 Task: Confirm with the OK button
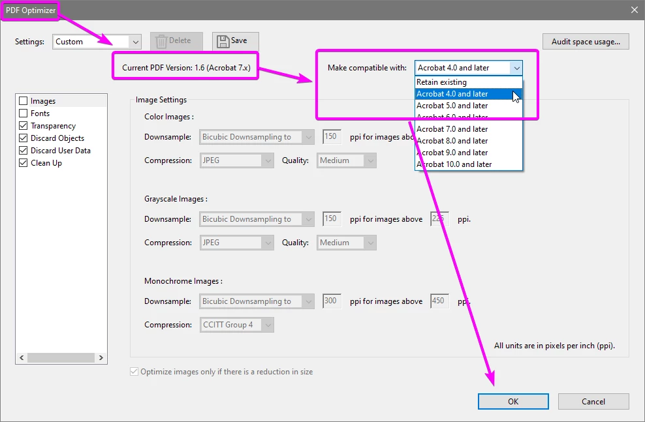[x=513, y=402]
